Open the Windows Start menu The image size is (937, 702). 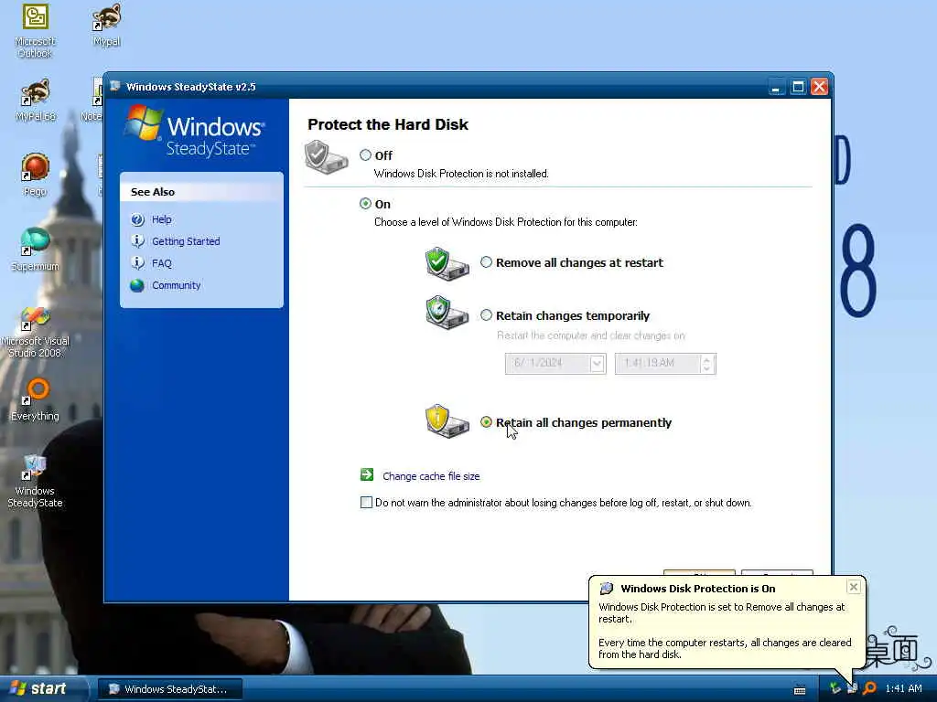42,689
